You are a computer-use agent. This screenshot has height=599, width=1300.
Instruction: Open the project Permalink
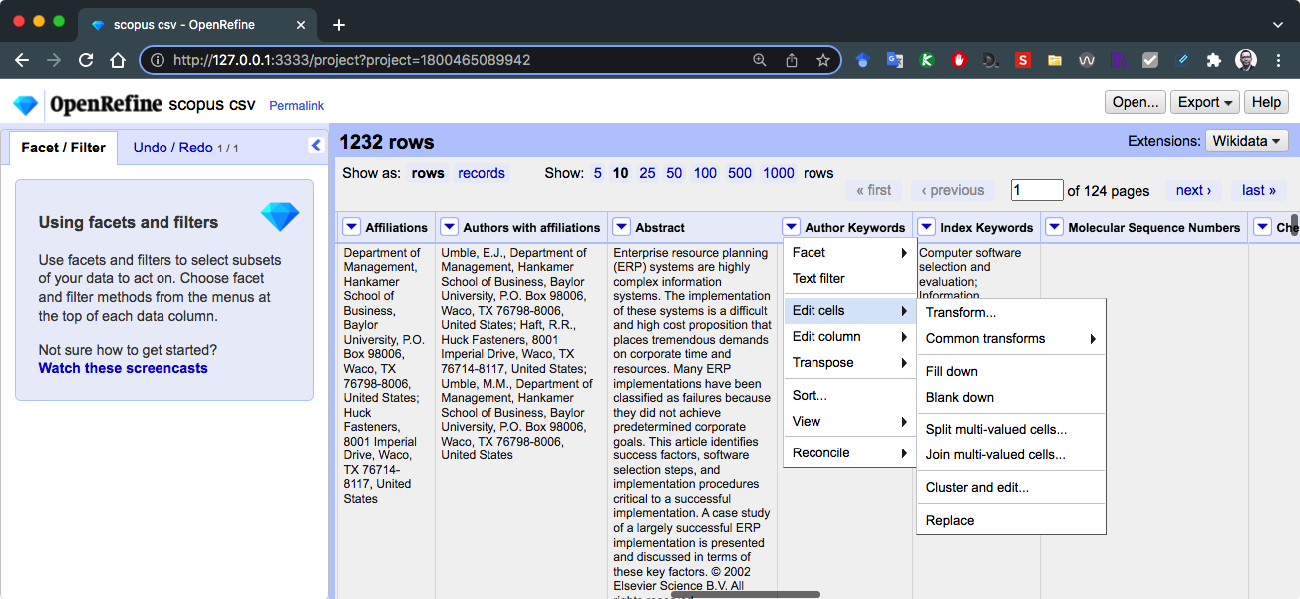pos(296,105)
